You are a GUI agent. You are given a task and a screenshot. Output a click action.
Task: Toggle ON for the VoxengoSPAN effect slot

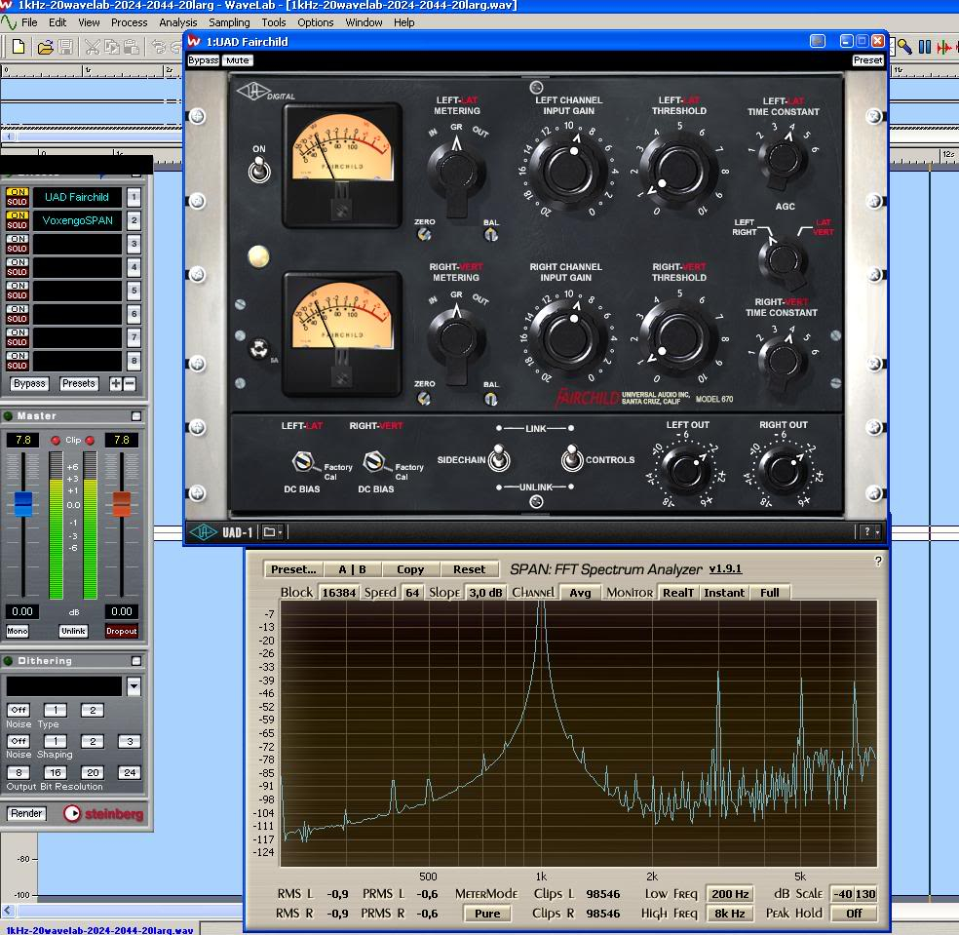point(18,215)
